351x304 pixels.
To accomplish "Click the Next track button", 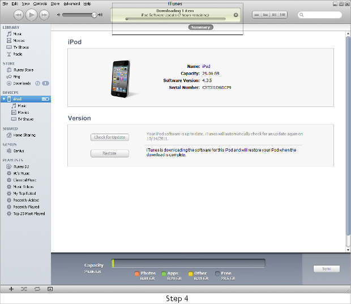I will click(44, 15).
